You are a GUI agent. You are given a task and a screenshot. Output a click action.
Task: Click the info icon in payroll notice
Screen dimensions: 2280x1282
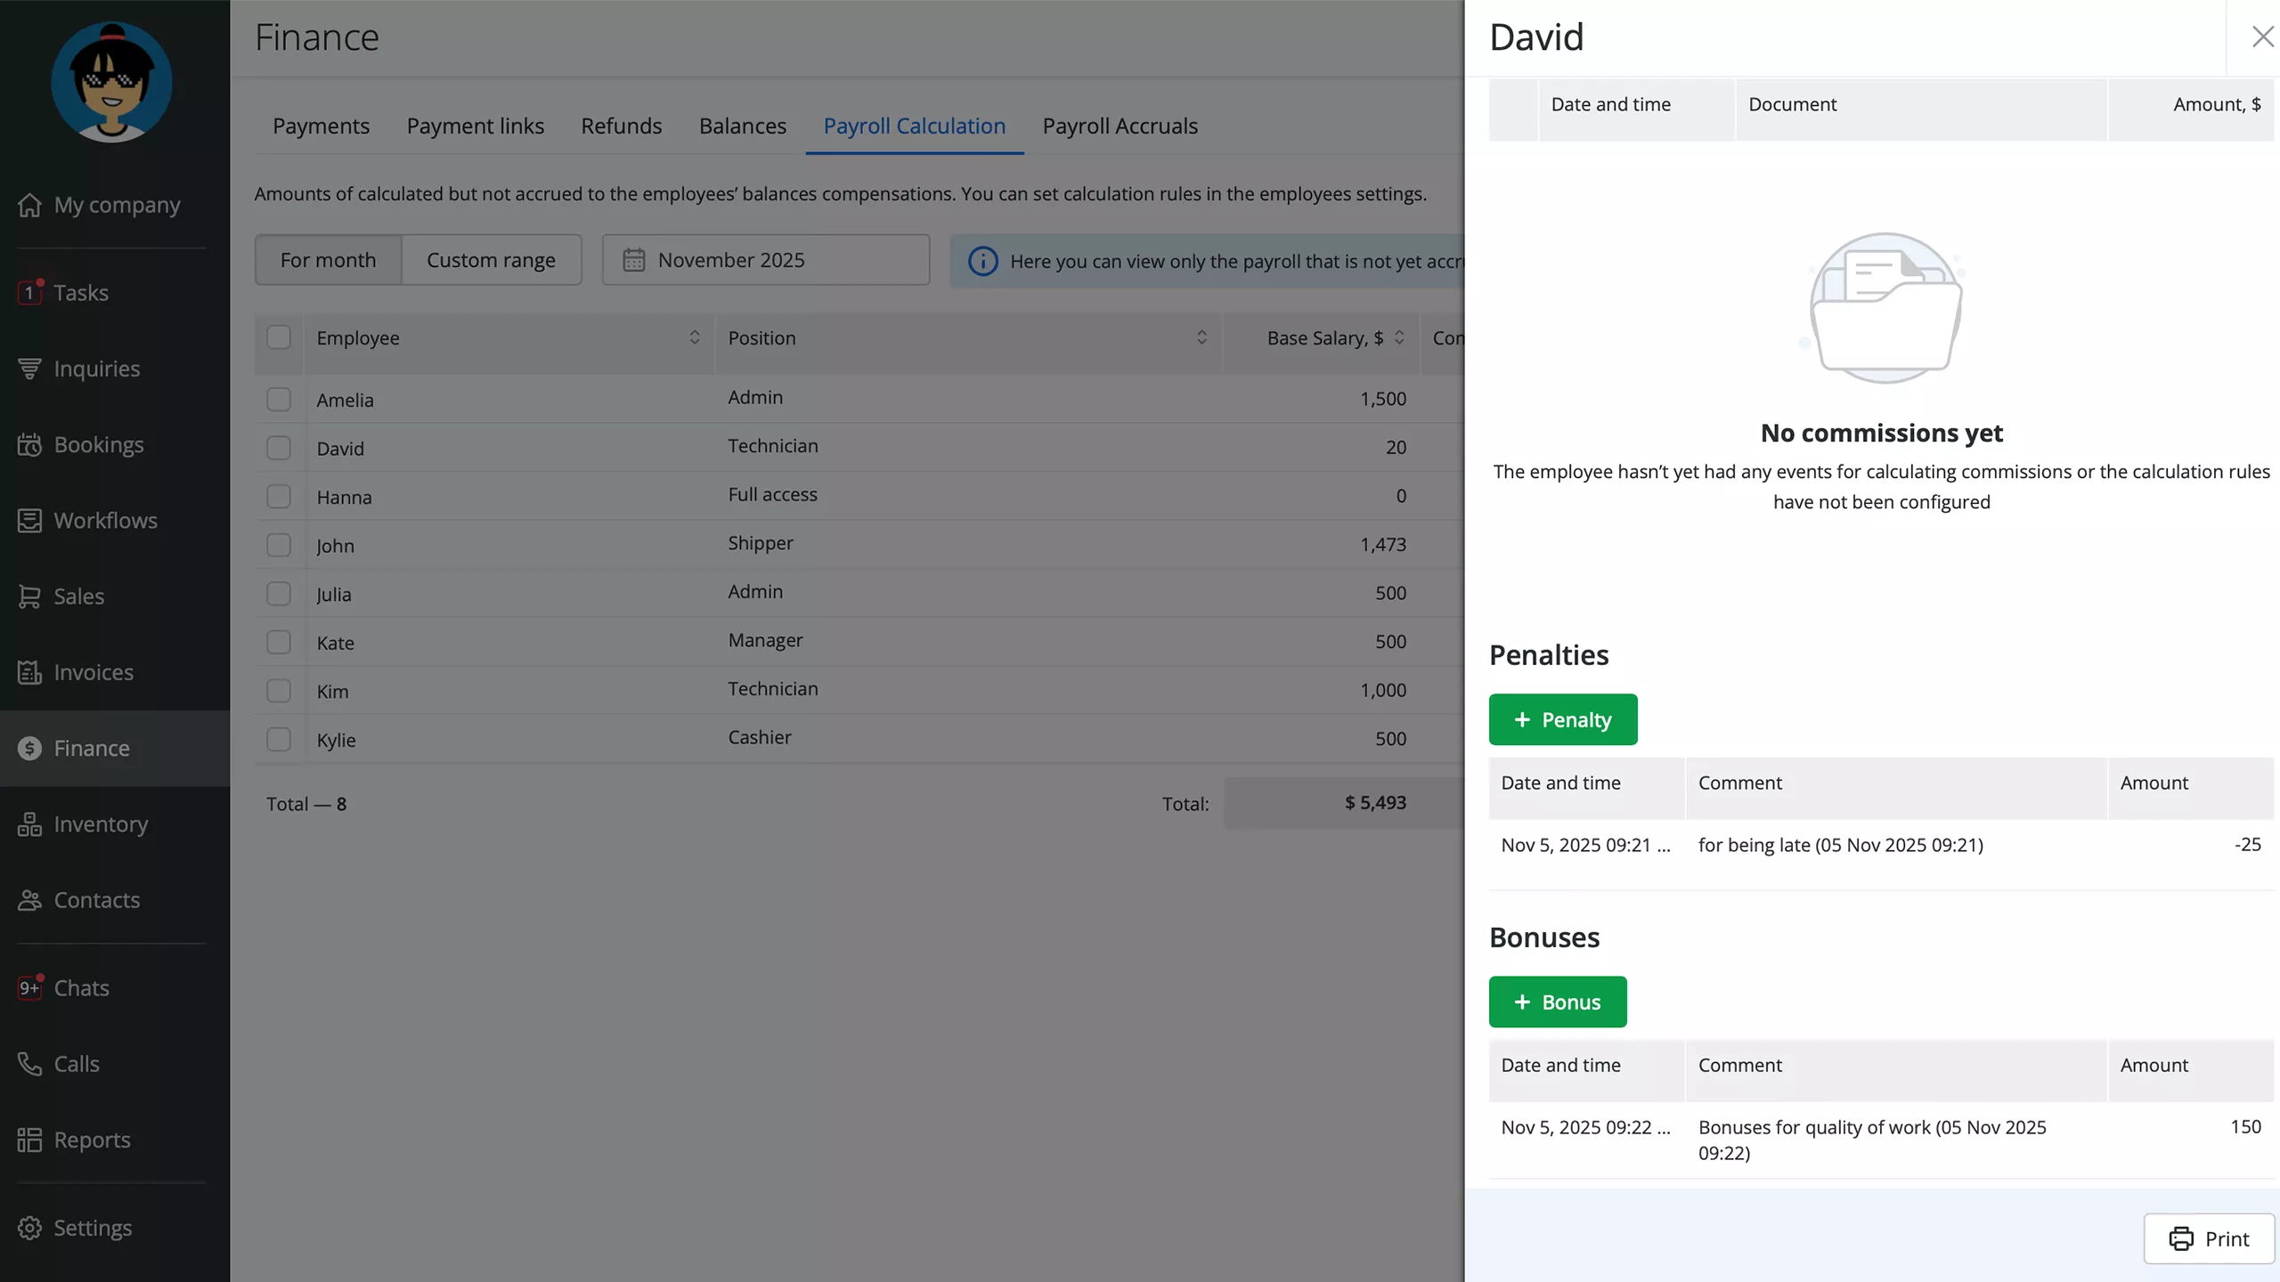[982, 261]
